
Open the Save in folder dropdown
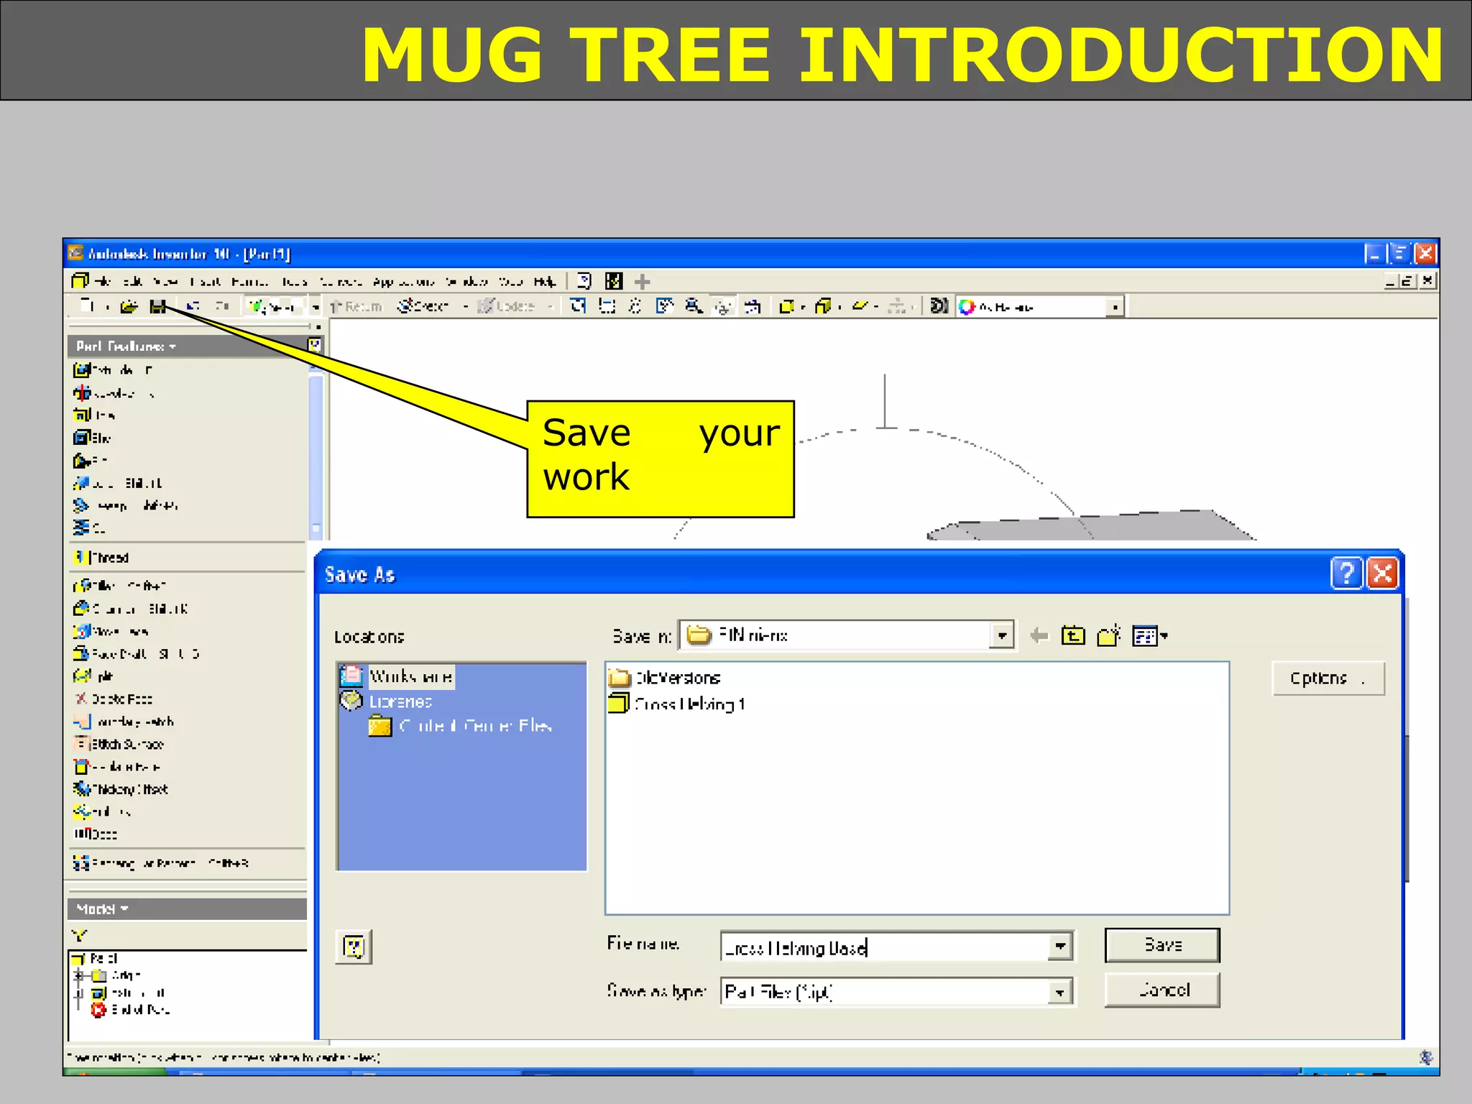point(1001,636)
